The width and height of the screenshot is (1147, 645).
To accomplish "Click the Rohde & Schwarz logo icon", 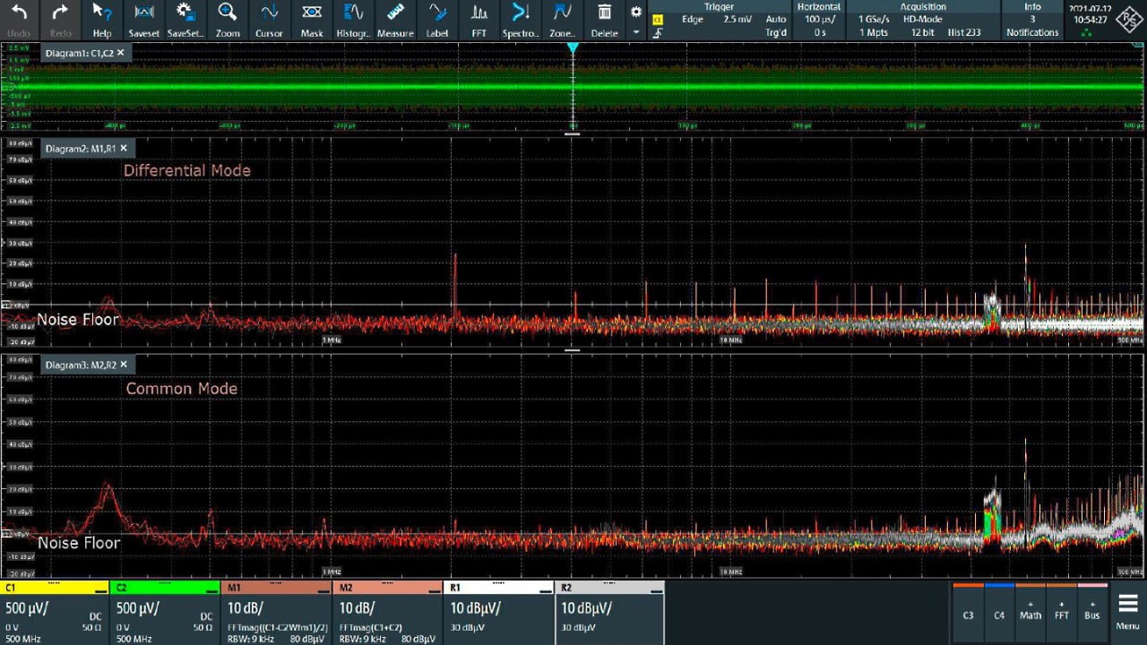I will 1129,20.
